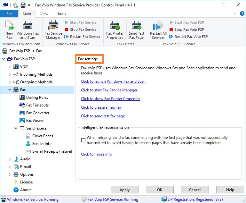246x203 pixels.
Task: Select the Fax Timeouts tree item
Action: [37, 105]
